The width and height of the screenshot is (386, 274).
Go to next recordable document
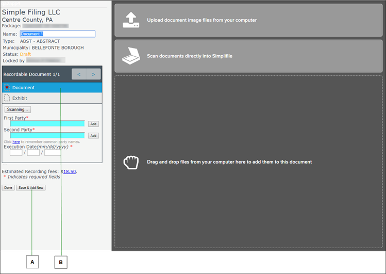coord(93,74)
